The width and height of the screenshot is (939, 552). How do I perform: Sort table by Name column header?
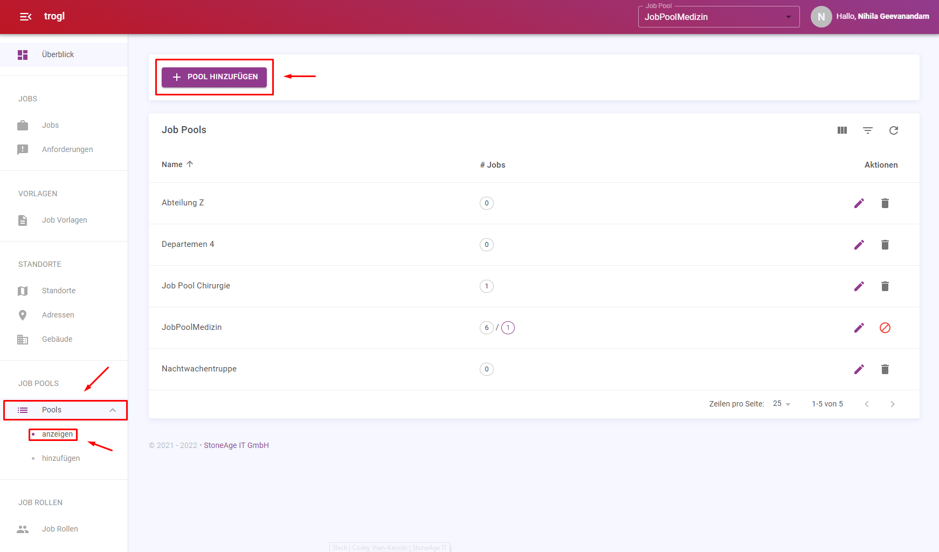tap(172, 164)
